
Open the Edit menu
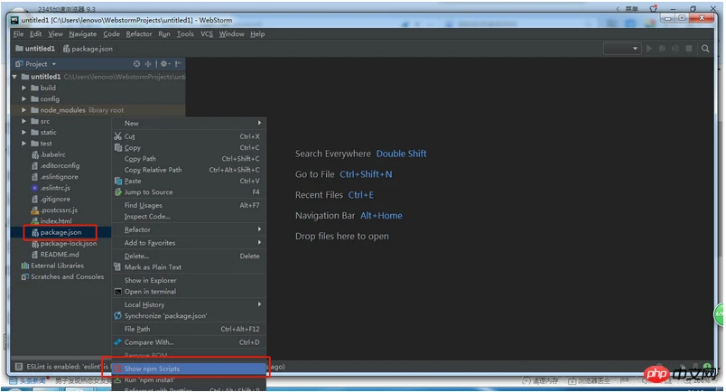point(35,33)
